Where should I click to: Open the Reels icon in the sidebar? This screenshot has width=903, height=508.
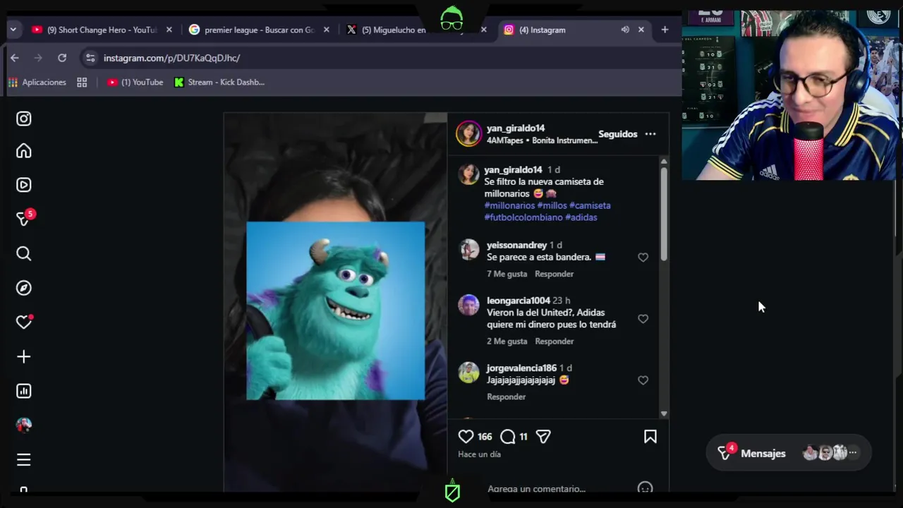click(24, 185)
